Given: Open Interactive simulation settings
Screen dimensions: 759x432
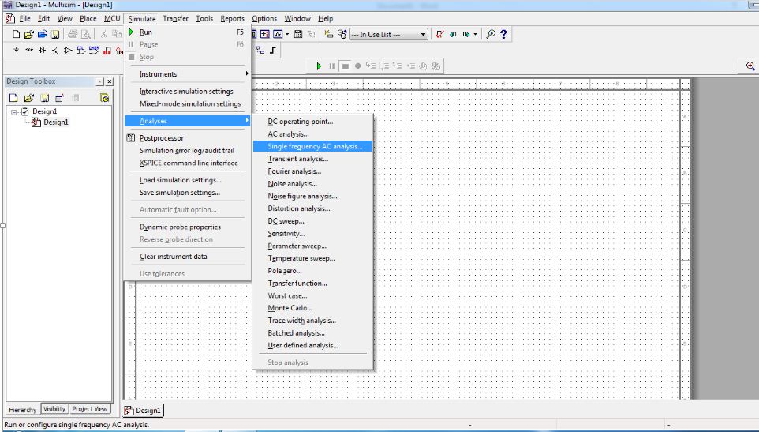Looking at the screenshot, I should 187,92.
